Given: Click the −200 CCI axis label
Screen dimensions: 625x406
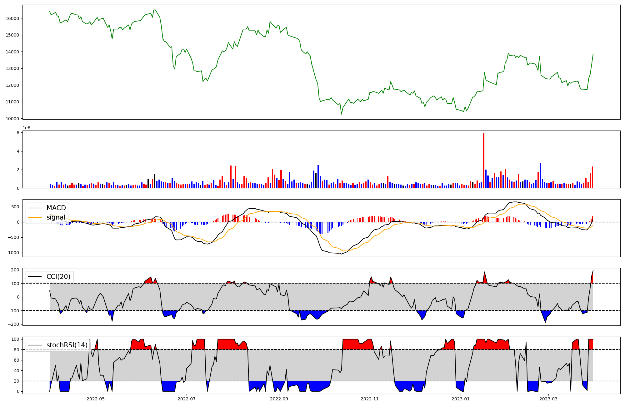Looking at the screenshot, I should (x=13, y=324).
